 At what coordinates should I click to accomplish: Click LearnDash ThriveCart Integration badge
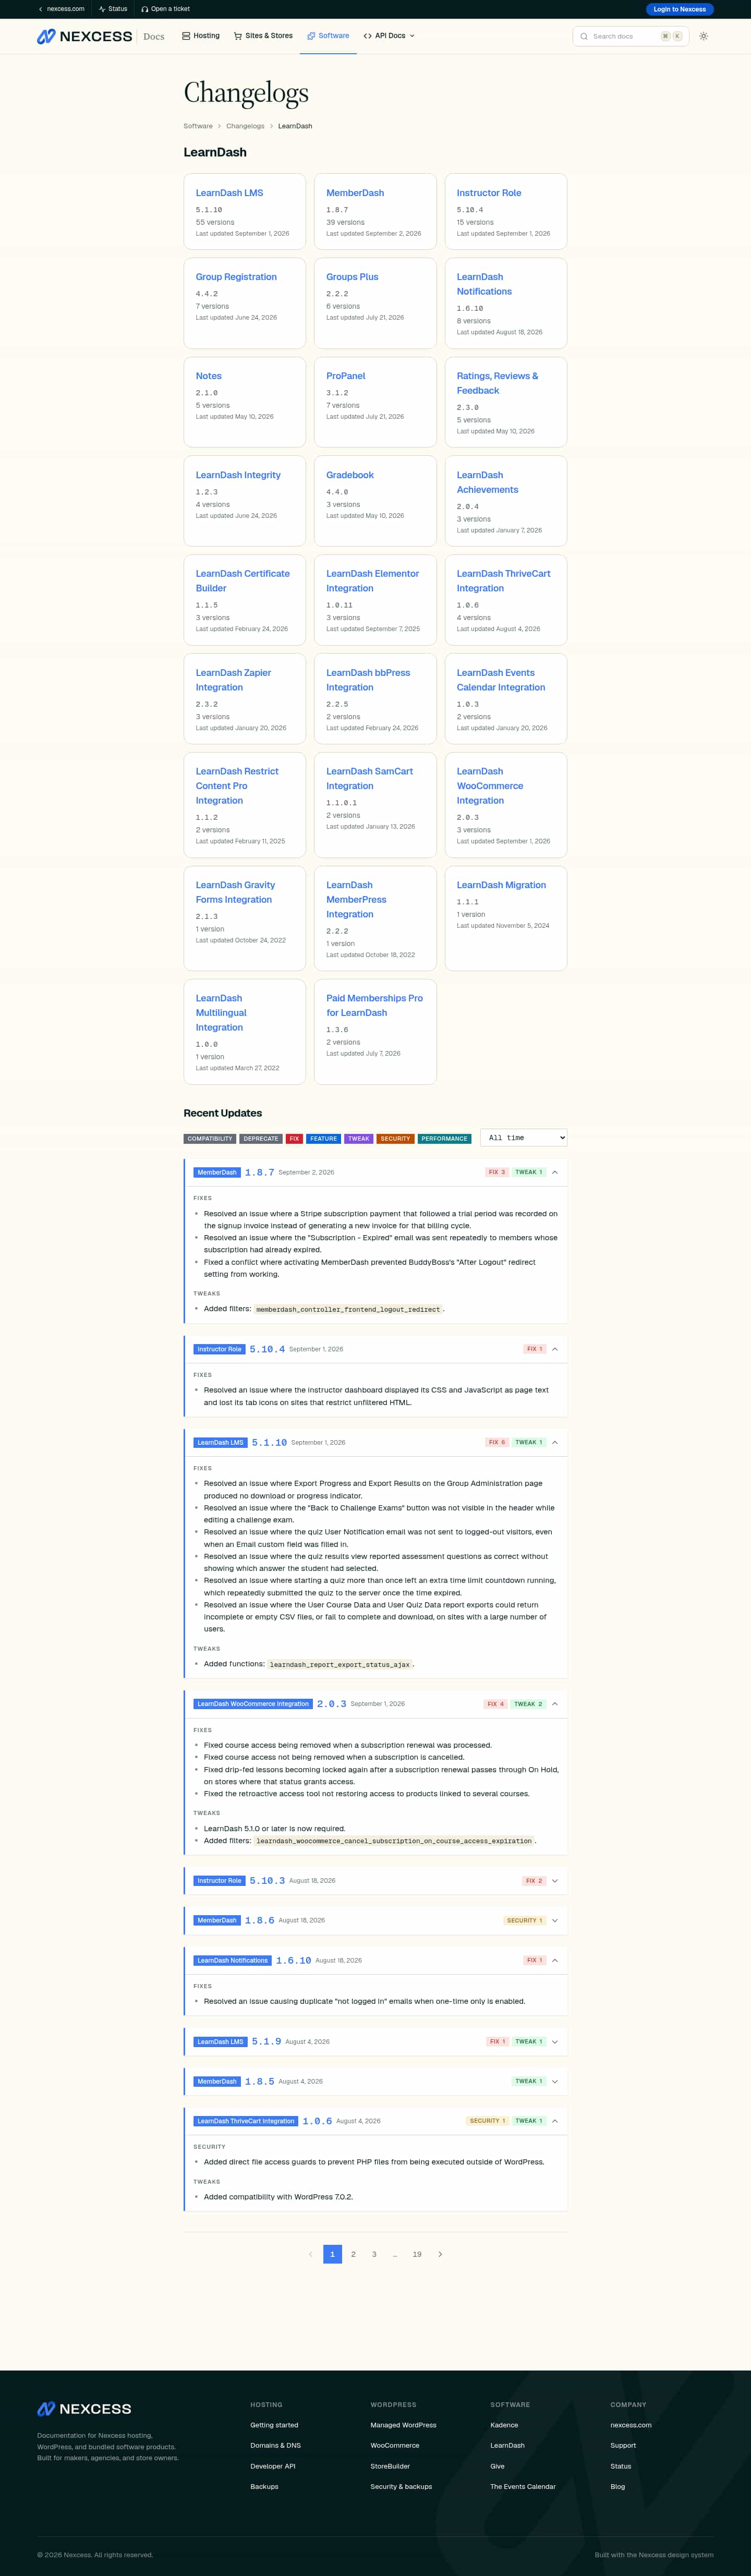pyautogui.click(x=246, y=2121)
